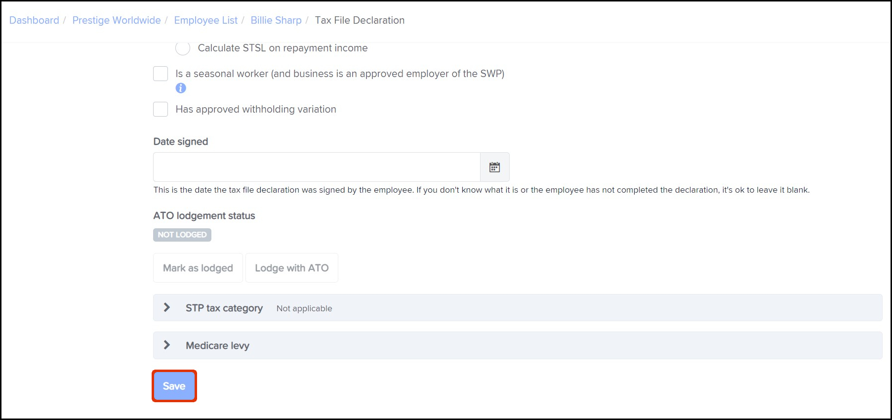
Task: Save the tax file declaration
Action: tap(174, 386)
